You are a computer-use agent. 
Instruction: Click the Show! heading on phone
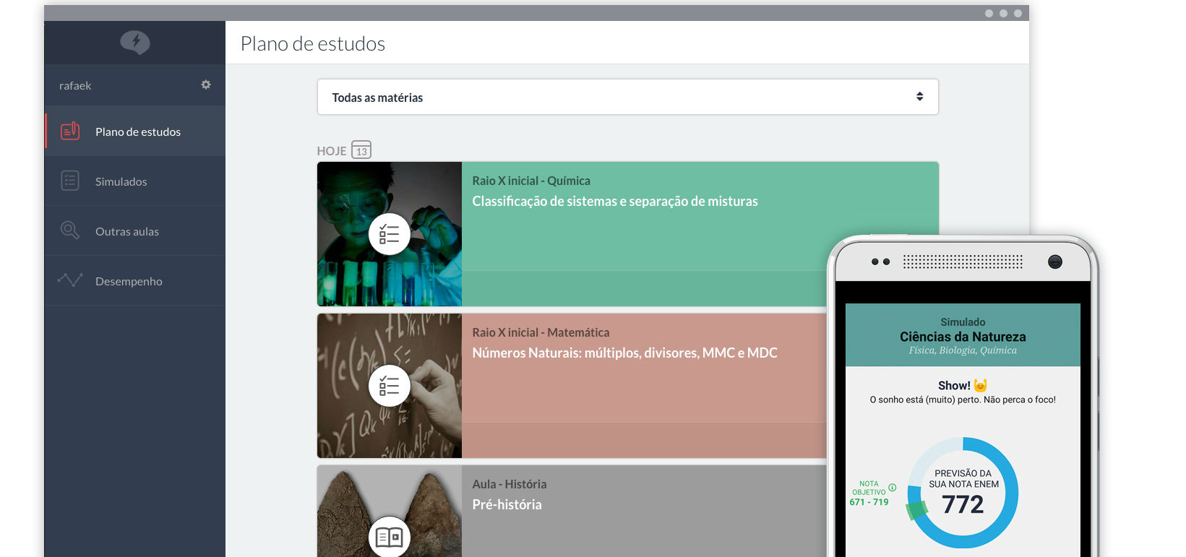point(954,386)
